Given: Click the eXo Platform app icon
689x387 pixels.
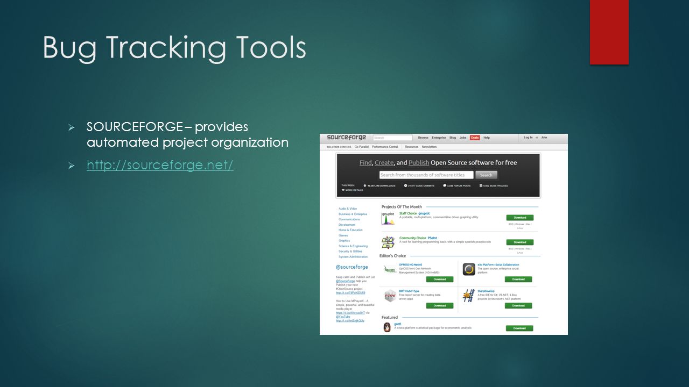Looking at the screenshot, I should (x=469, y=269).
